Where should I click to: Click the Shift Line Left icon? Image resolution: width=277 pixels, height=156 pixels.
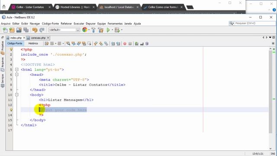113,43
